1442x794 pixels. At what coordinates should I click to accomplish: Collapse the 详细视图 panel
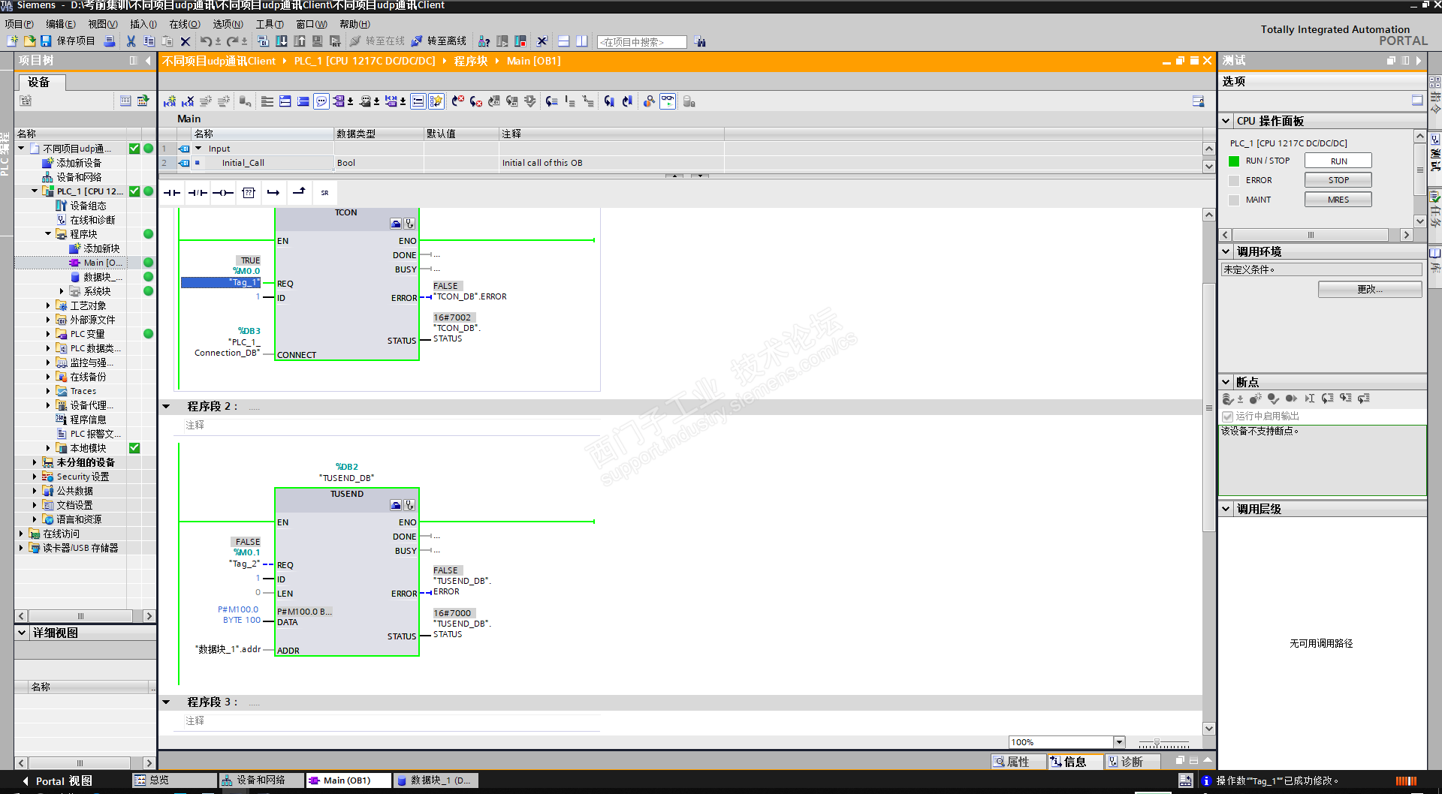point(22,633)
